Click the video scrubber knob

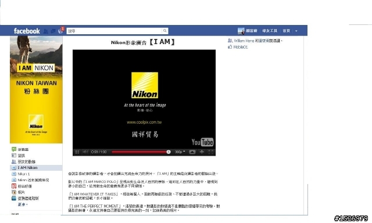(x=169, y=152)
